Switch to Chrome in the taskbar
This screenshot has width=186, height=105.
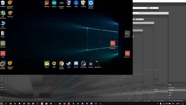pos(10,104)
